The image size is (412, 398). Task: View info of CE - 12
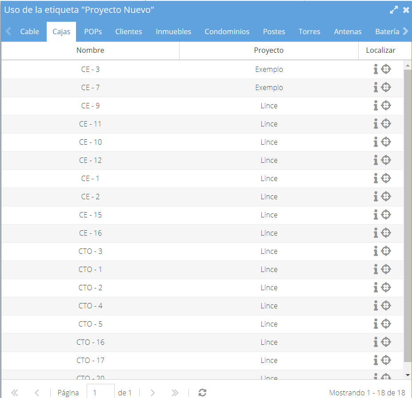pos(376,160)
